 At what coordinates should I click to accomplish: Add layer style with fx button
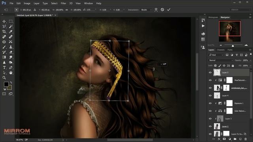click(x=219, y=139)
